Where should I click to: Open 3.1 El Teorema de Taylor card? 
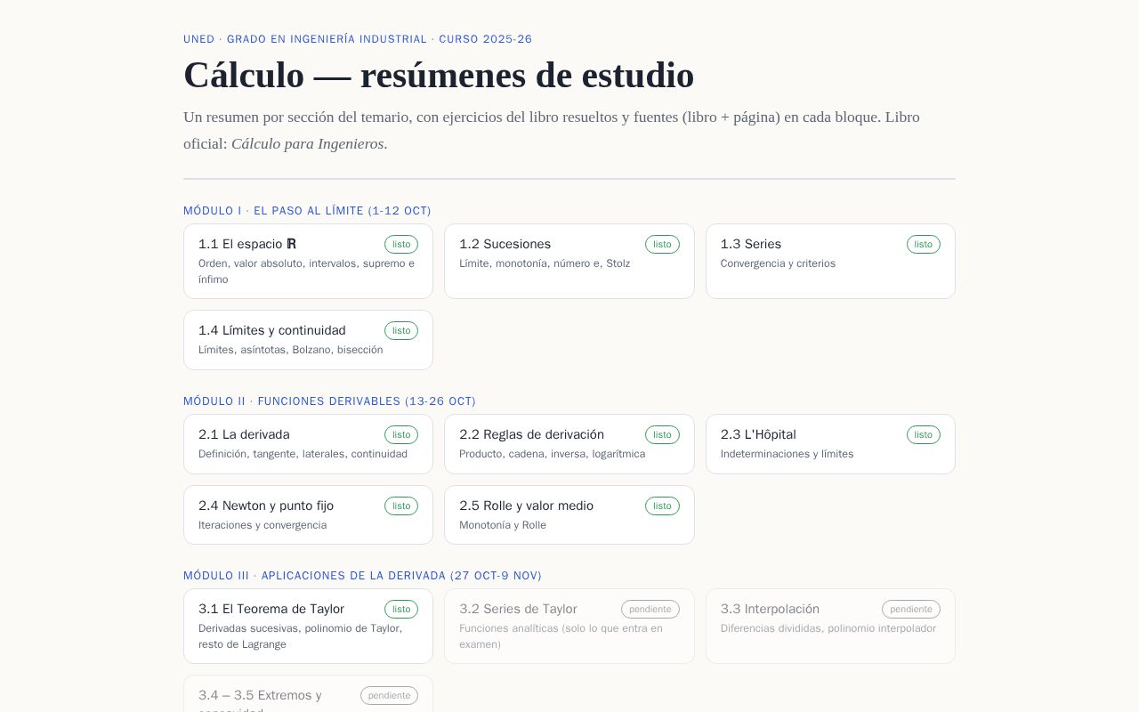308,626
